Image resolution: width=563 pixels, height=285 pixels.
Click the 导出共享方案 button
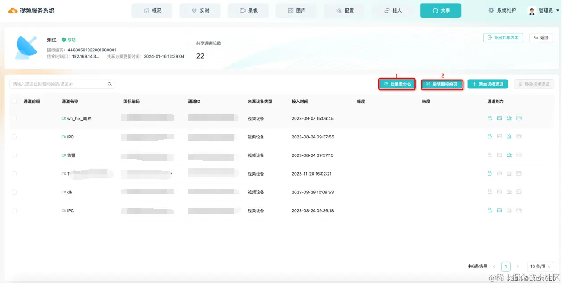coord(503,38)
